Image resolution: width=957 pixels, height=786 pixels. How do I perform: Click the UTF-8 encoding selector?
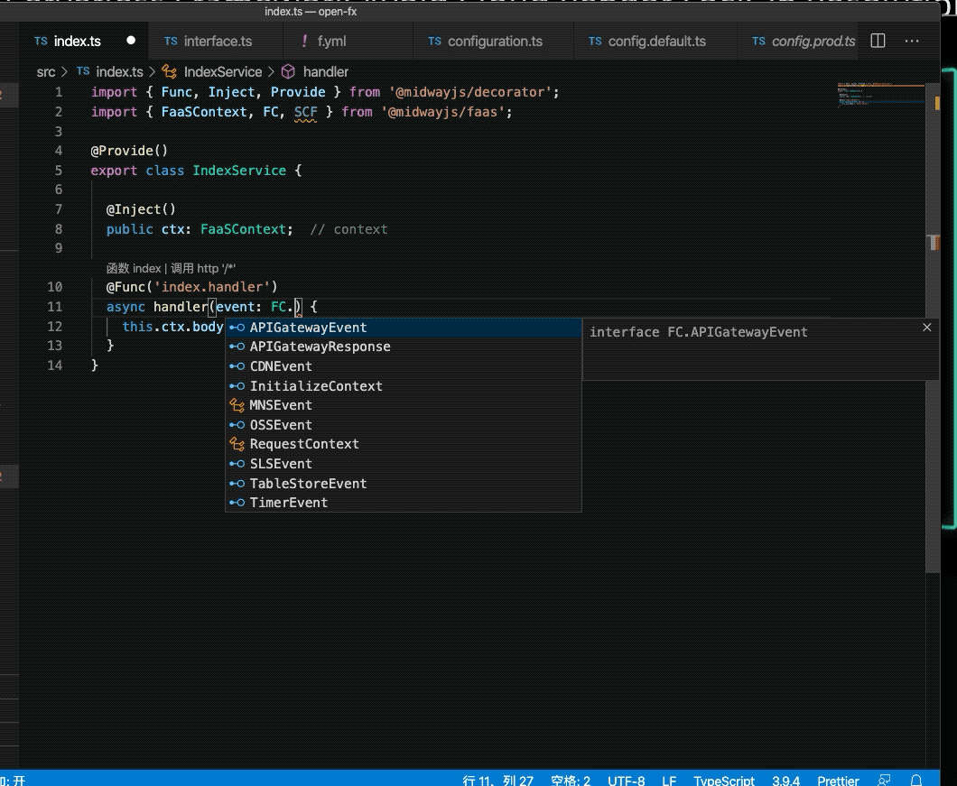(626, 781)
